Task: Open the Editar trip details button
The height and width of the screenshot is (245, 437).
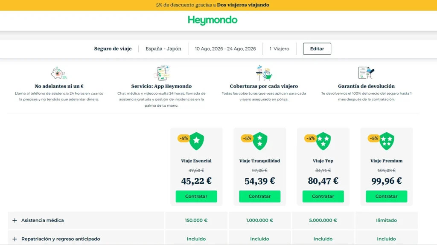Action: (317, 48)
